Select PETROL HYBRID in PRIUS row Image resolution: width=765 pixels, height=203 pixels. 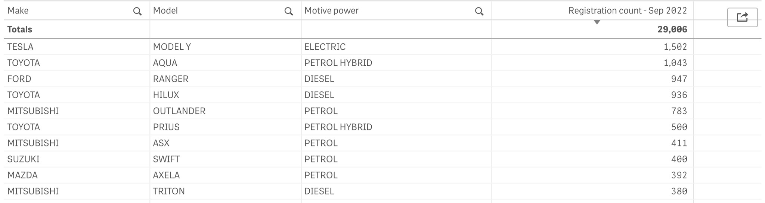point(338,127)
